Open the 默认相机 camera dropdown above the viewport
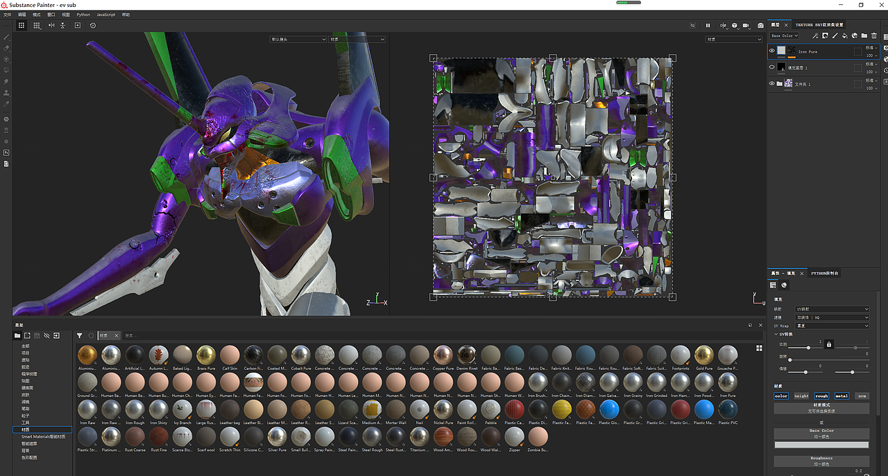Viewport: 888px width, 476px height. (x=298, y=39)
